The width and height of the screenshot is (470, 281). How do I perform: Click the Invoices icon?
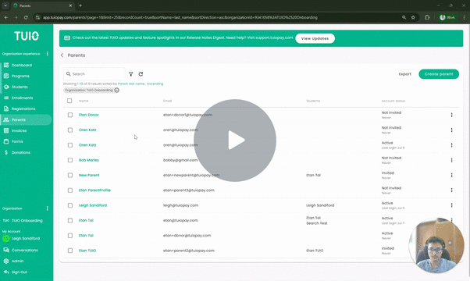pos(6,130)
